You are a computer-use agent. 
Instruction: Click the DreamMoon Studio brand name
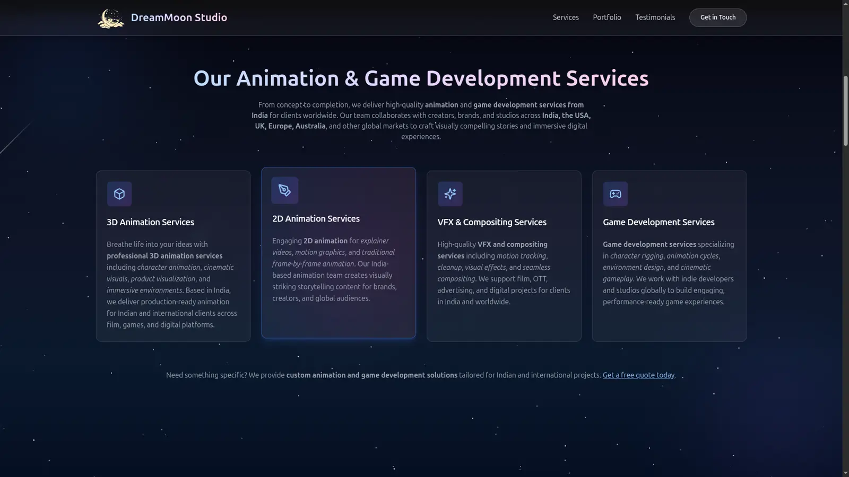(x=179, y=17)
